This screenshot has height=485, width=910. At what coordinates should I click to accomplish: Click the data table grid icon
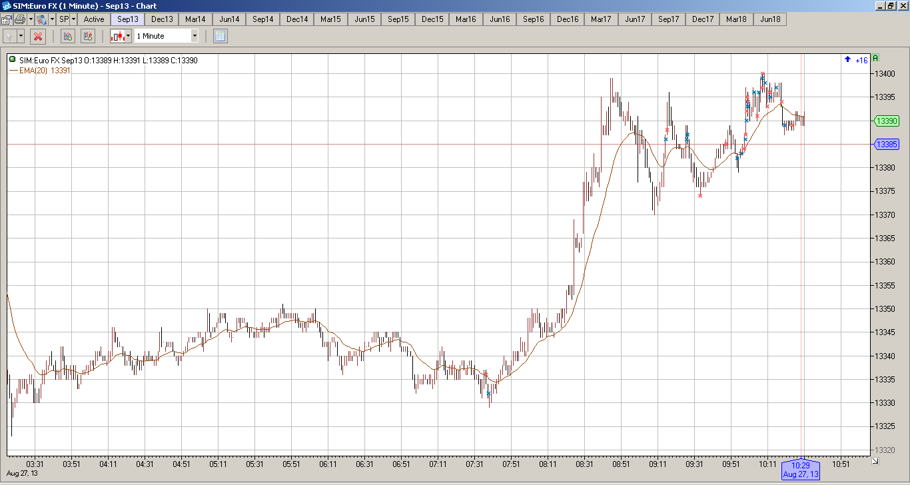click(x=221, y=36)
